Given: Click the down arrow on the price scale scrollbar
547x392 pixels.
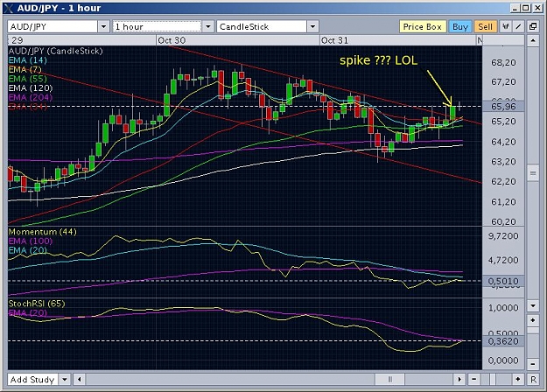Looking at the screenshot, I should (x=533, y=306).
